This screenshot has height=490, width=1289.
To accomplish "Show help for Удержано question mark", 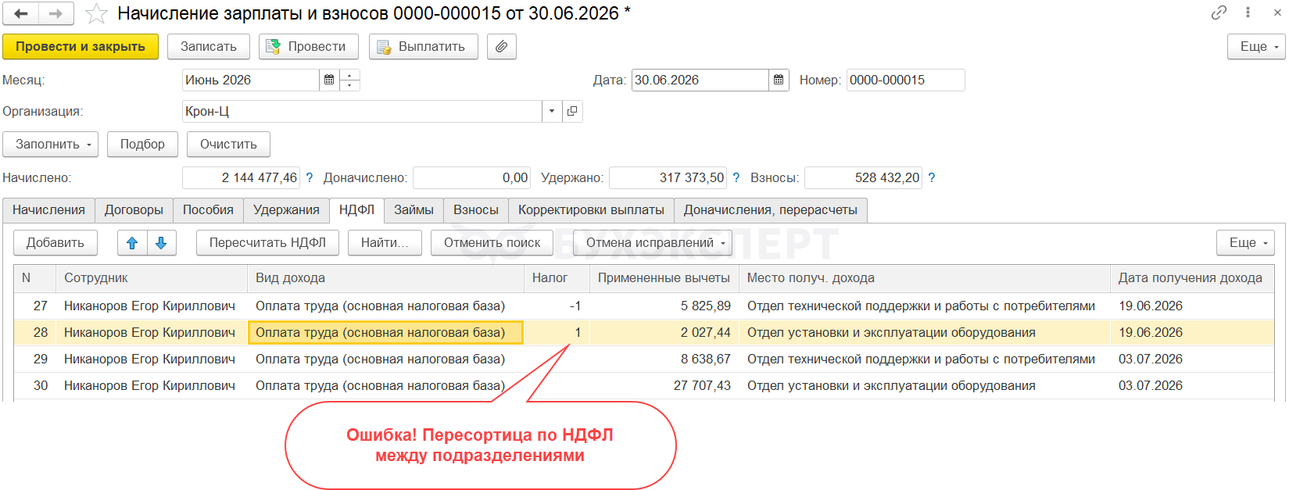I will click(x=736, y=178).
